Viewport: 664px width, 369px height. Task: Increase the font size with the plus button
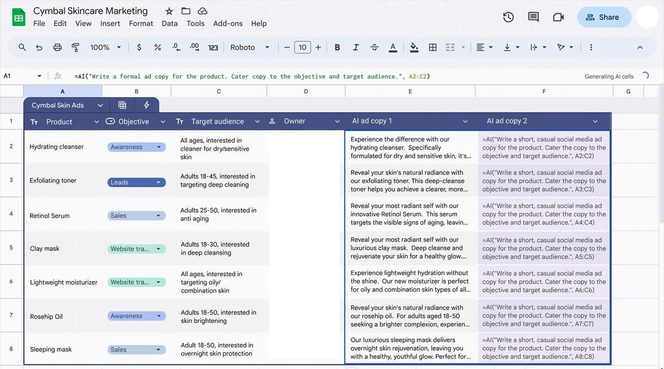click(x=318, y=48)
